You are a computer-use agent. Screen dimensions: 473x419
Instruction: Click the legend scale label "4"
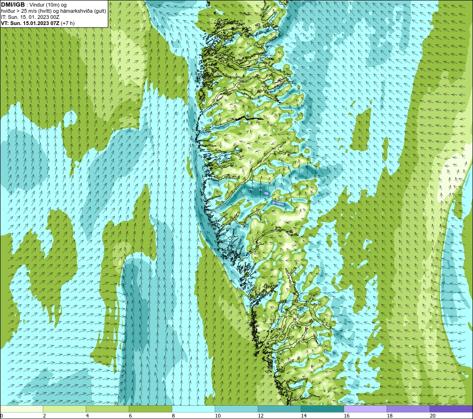click(x=87, y=416)
